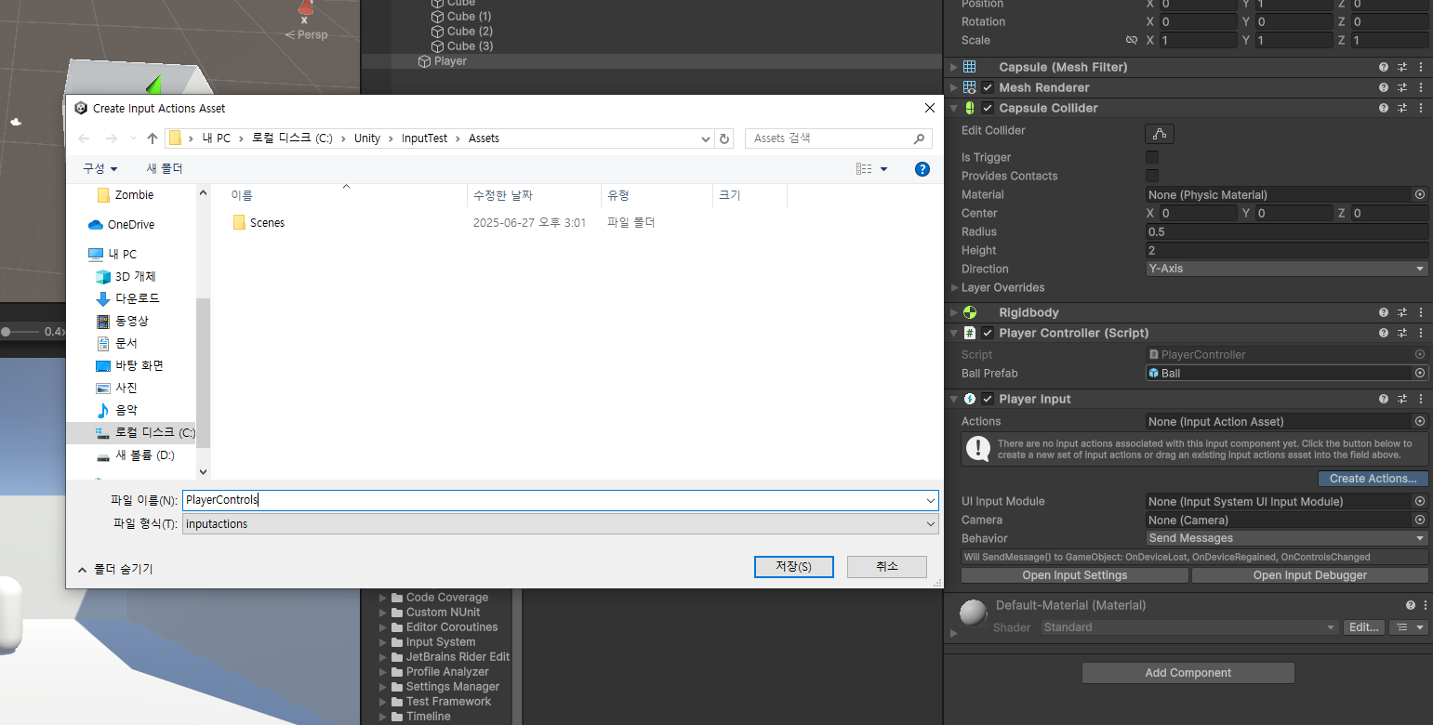Click the InputTest breadcrumb in address bar

[x=424, y=138]
